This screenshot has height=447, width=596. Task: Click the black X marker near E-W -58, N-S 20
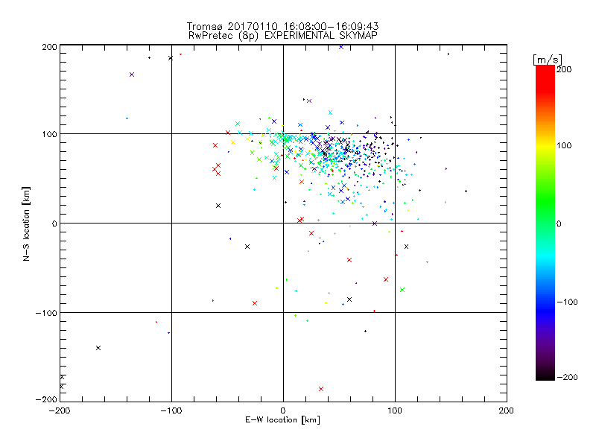click(218, 206)
